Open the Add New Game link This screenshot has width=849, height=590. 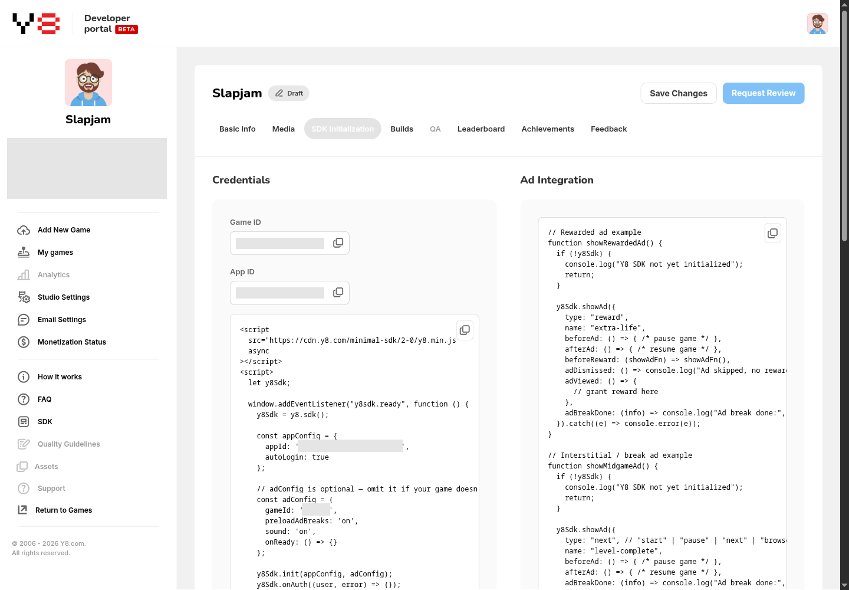point(64,230)
